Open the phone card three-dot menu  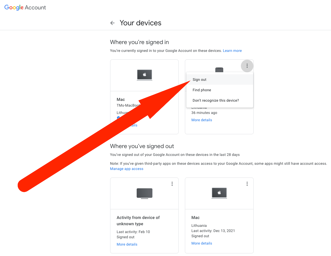(247, 66)
